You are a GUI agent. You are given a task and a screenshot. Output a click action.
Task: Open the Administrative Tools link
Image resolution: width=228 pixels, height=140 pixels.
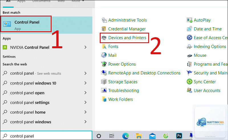click(127, 20)
